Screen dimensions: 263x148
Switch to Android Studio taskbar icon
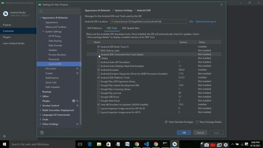[175, 144]
